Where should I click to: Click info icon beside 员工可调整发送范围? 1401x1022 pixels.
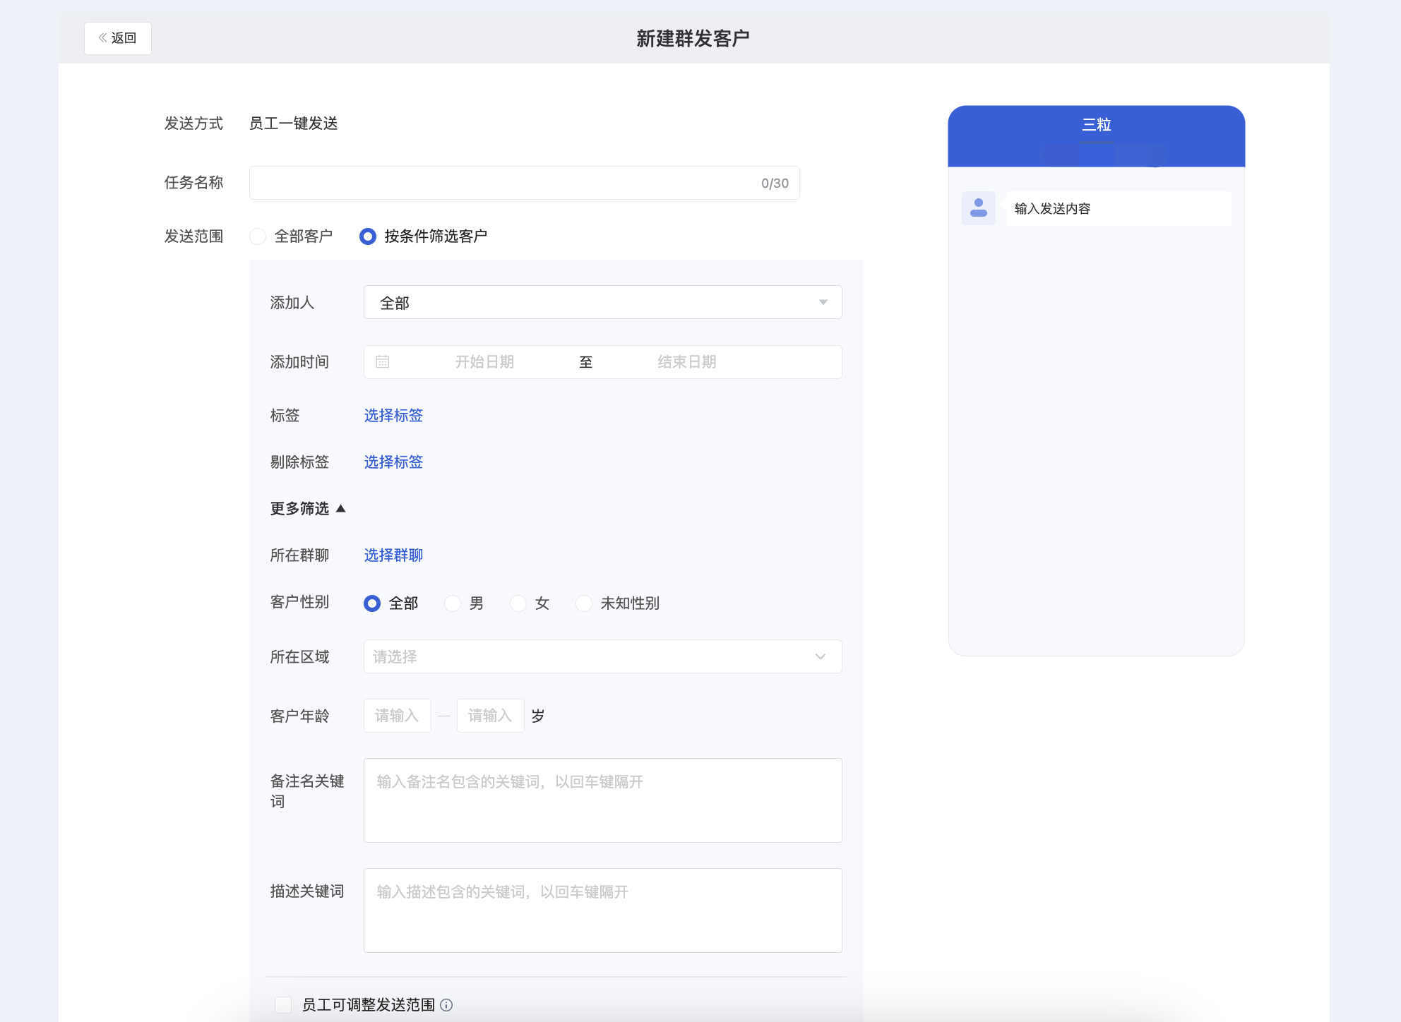[x=446, y=1005]
